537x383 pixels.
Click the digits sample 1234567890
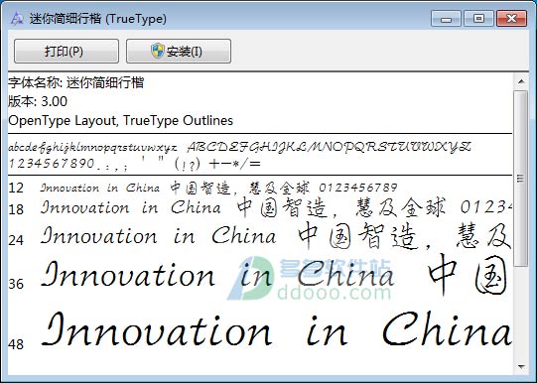[x=51, y=164]
